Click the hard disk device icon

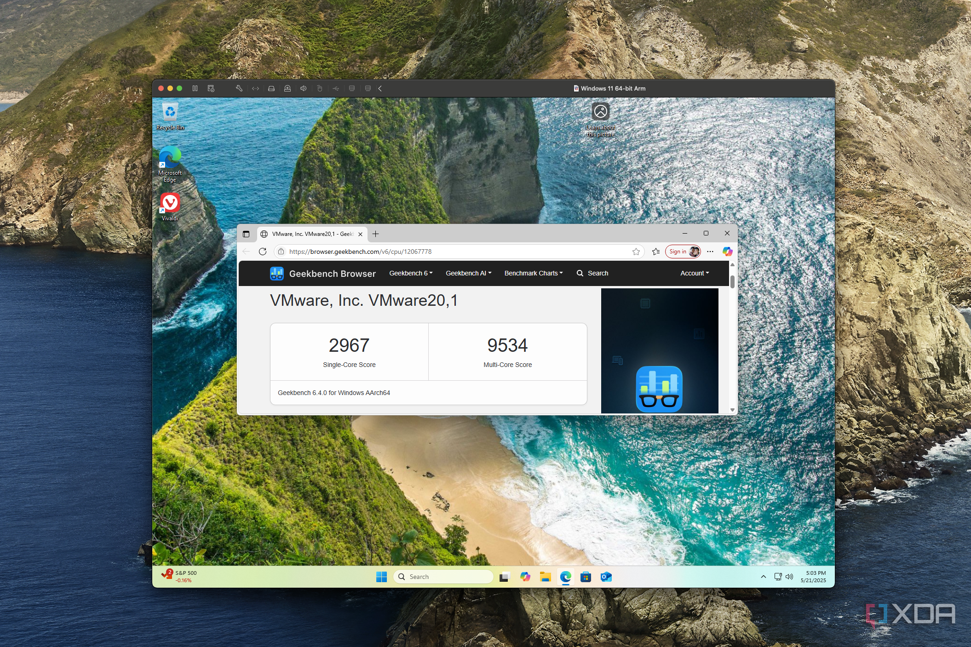tap(271, 88)
